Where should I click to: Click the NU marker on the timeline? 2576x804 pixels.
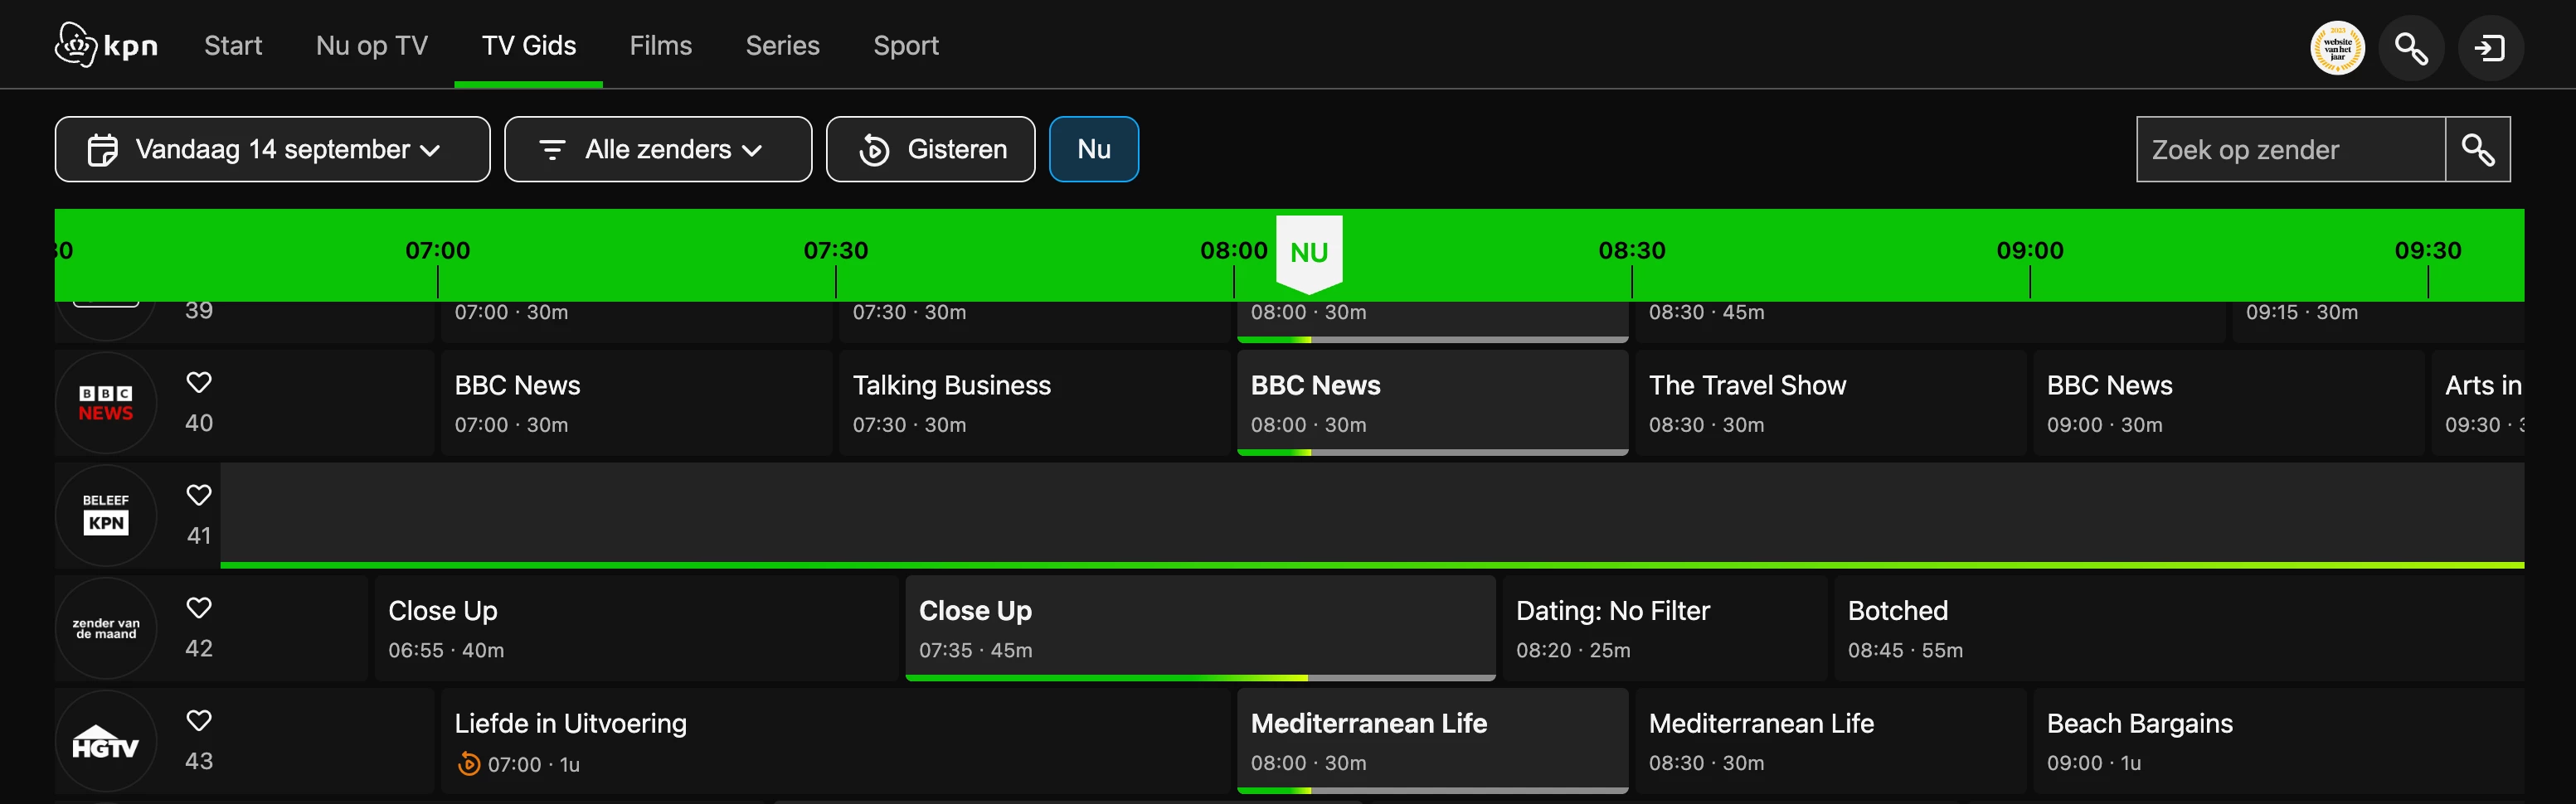pyautogui.click(x=1309, y=252)
